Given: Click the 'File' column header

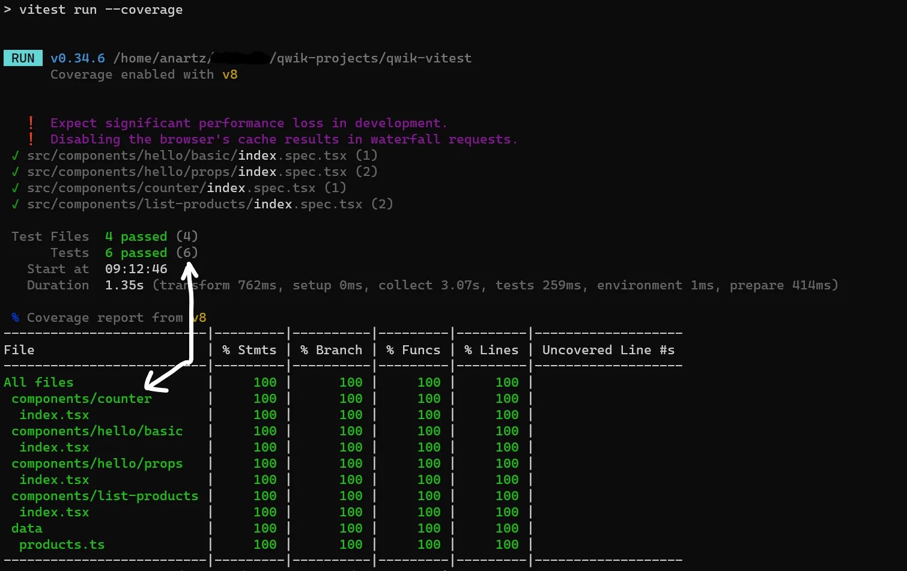Looking at the screenshot, I should [19, 350].
